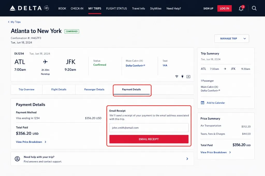Click the Delta logo in header
The width and height of the screenshot is (265, 176).
pos(29,8)
